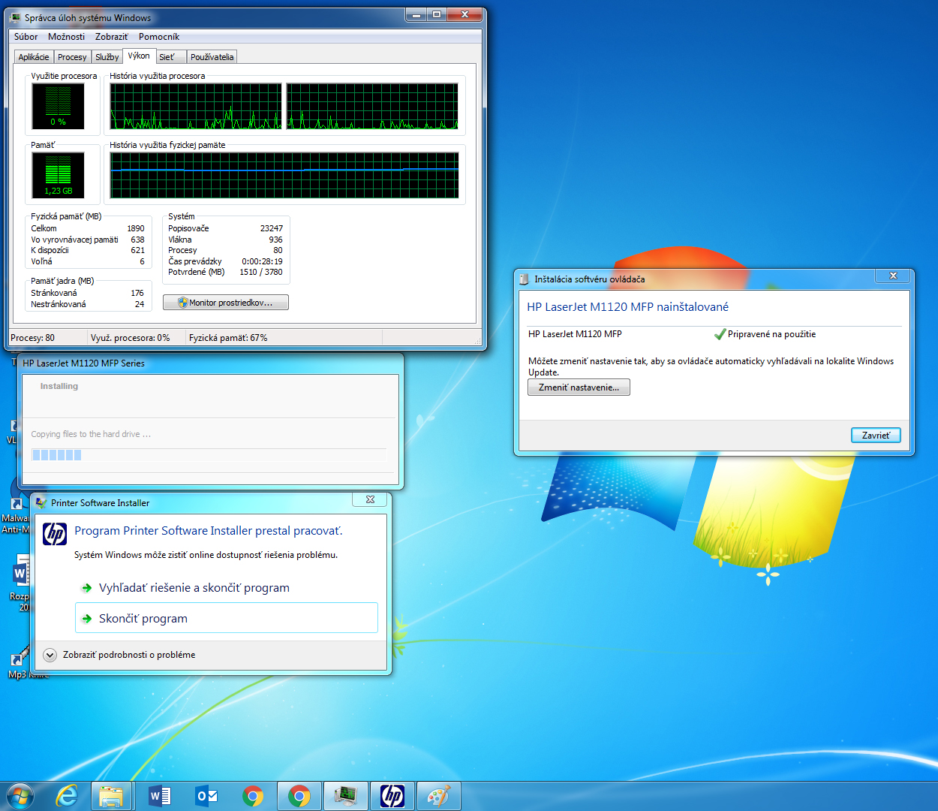Click 'Využ. procesora: 0%' in status bar

(x=131, y=338)
